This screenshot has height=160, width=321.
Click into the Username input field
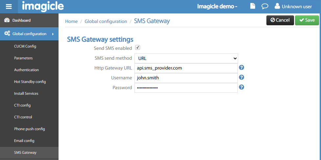186,78
